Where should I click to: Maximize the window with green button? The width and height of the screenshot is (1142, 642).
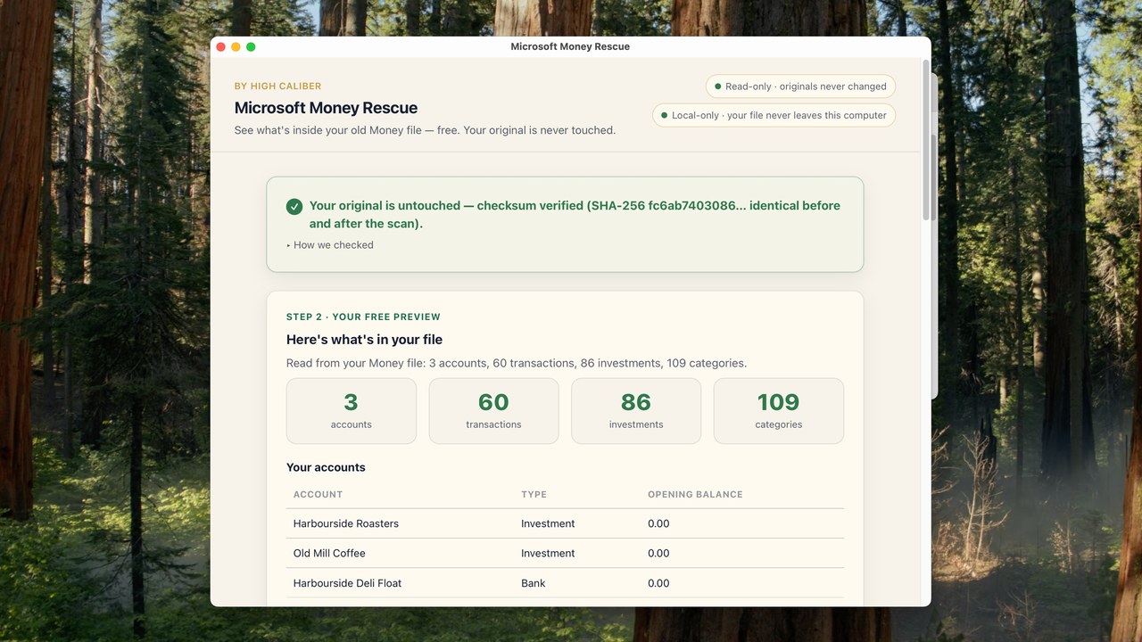pyautogui.click(x=251, y=46)
